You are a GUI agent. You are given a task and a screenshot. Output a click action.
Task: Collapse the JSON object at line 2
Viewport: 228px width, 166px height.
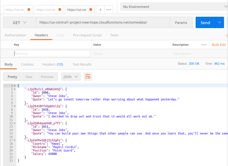tap(15, 89)
